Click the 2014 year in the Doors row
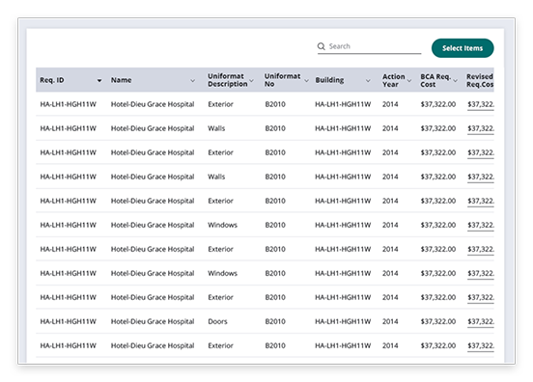 [x=390, y=321]
